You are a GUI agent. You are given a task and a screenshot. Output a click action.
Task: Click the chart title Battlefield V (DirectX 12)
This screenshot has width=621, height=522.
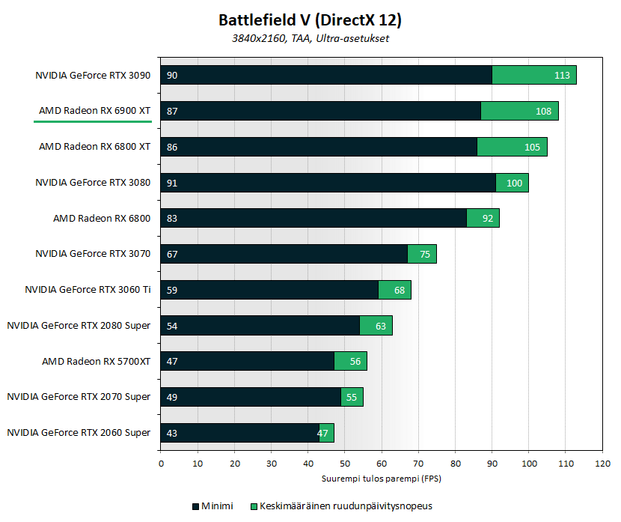click(310, 20)
